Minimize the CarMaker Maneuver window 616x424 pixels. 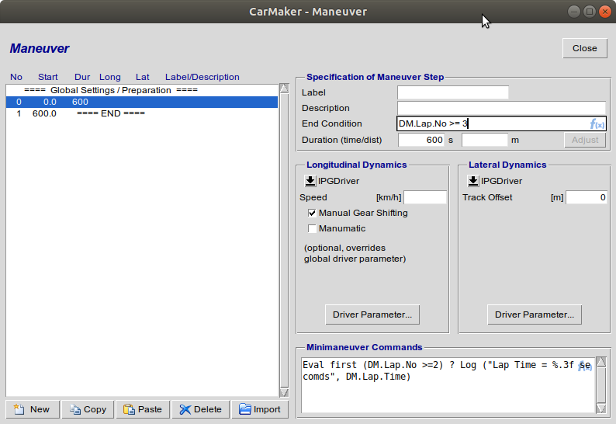click(573, 12)
